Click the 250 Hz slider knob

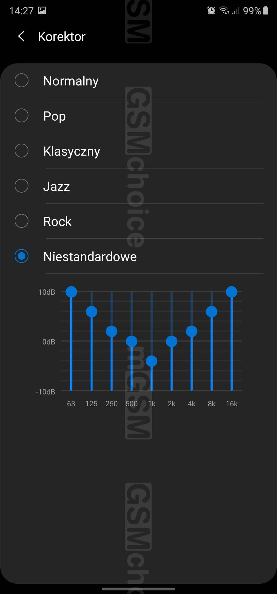coord(111,331)
